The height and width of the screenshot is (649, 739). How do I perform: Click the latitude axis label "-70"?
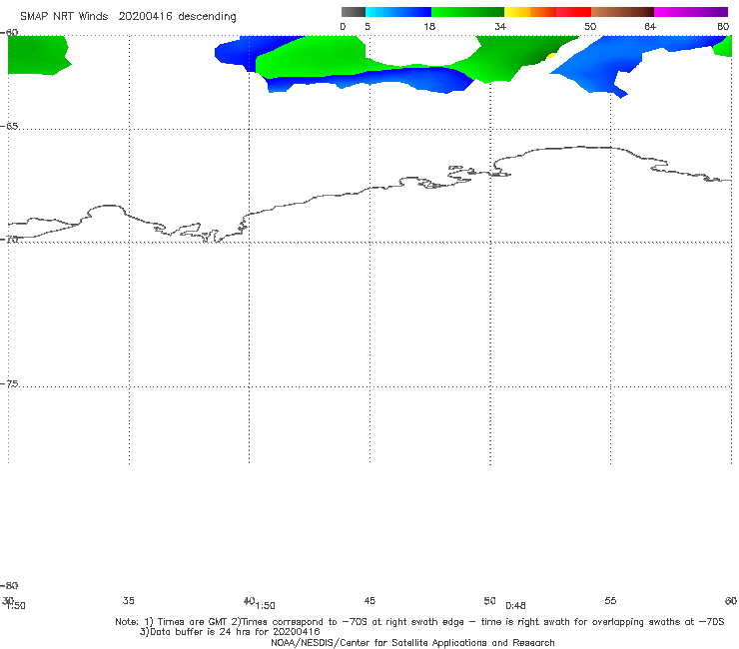point(9,240)
